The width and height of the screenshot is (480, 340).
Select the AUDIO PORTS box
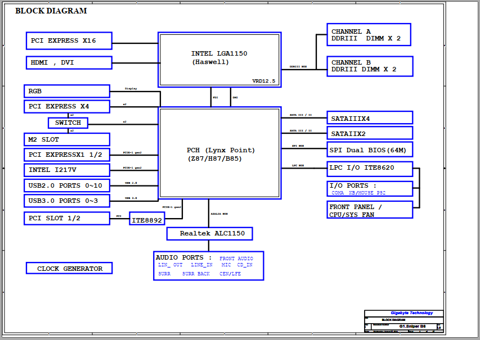point(208,266)
